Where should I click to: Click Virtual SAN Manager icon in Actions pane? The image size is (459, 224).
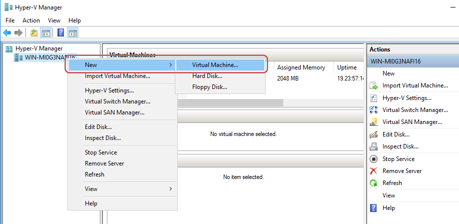(374, 122)
